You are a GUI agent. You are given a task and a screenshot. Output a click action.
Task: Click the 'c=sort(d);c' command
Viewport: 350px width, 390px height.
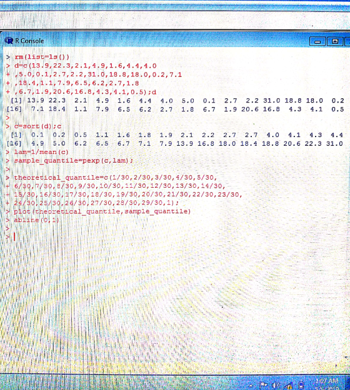pyautogui.click(x=37, y=126)
